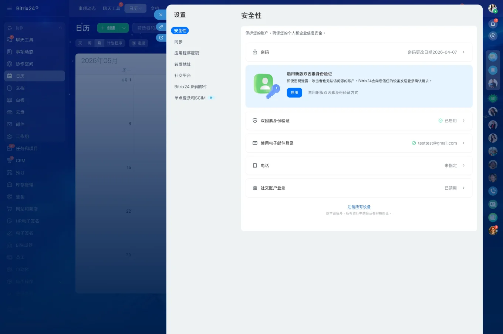The height and width of the screenshot is (334, 503).
Task: Open your profile avatar at top right
Action: click(493, 8)
